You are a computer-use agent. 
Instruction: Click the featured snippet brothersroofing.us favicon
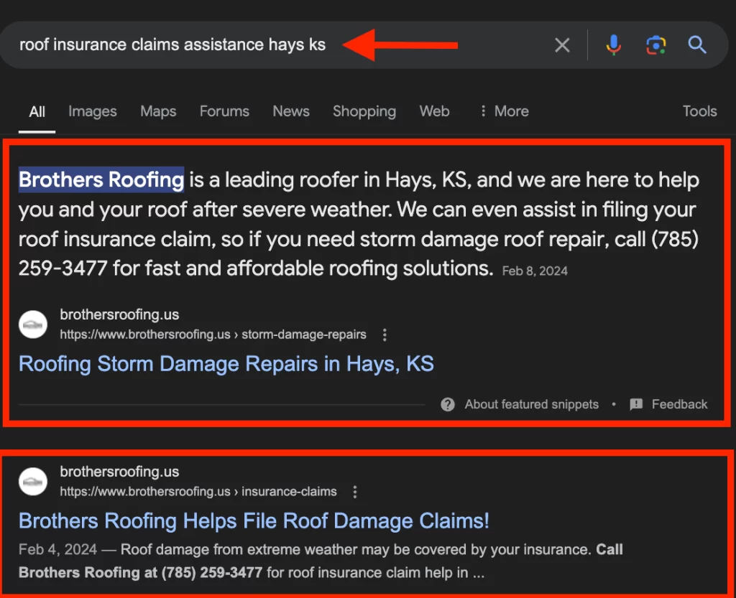(33, 324)
